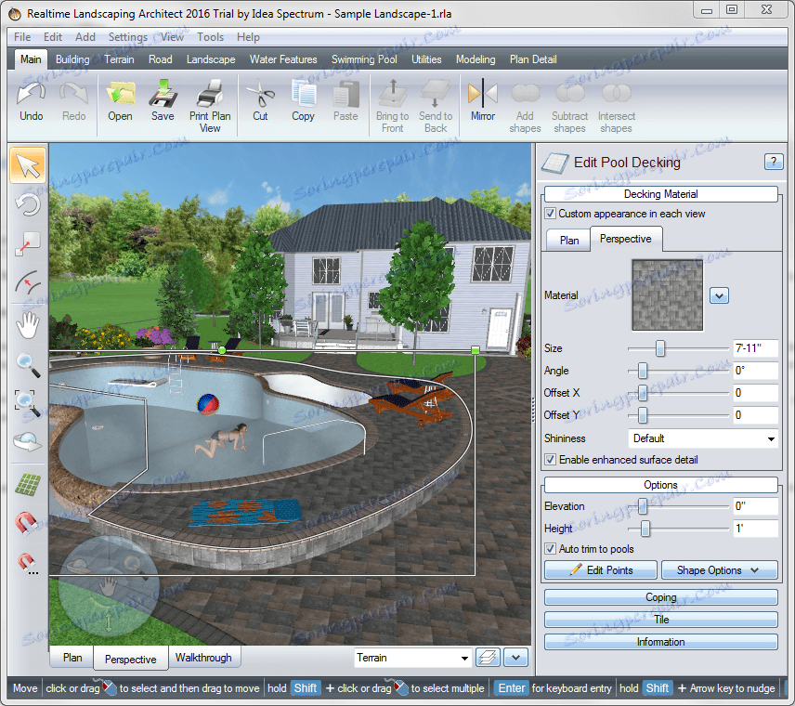Select the rotate tool in left toolbar

(28, 205)
